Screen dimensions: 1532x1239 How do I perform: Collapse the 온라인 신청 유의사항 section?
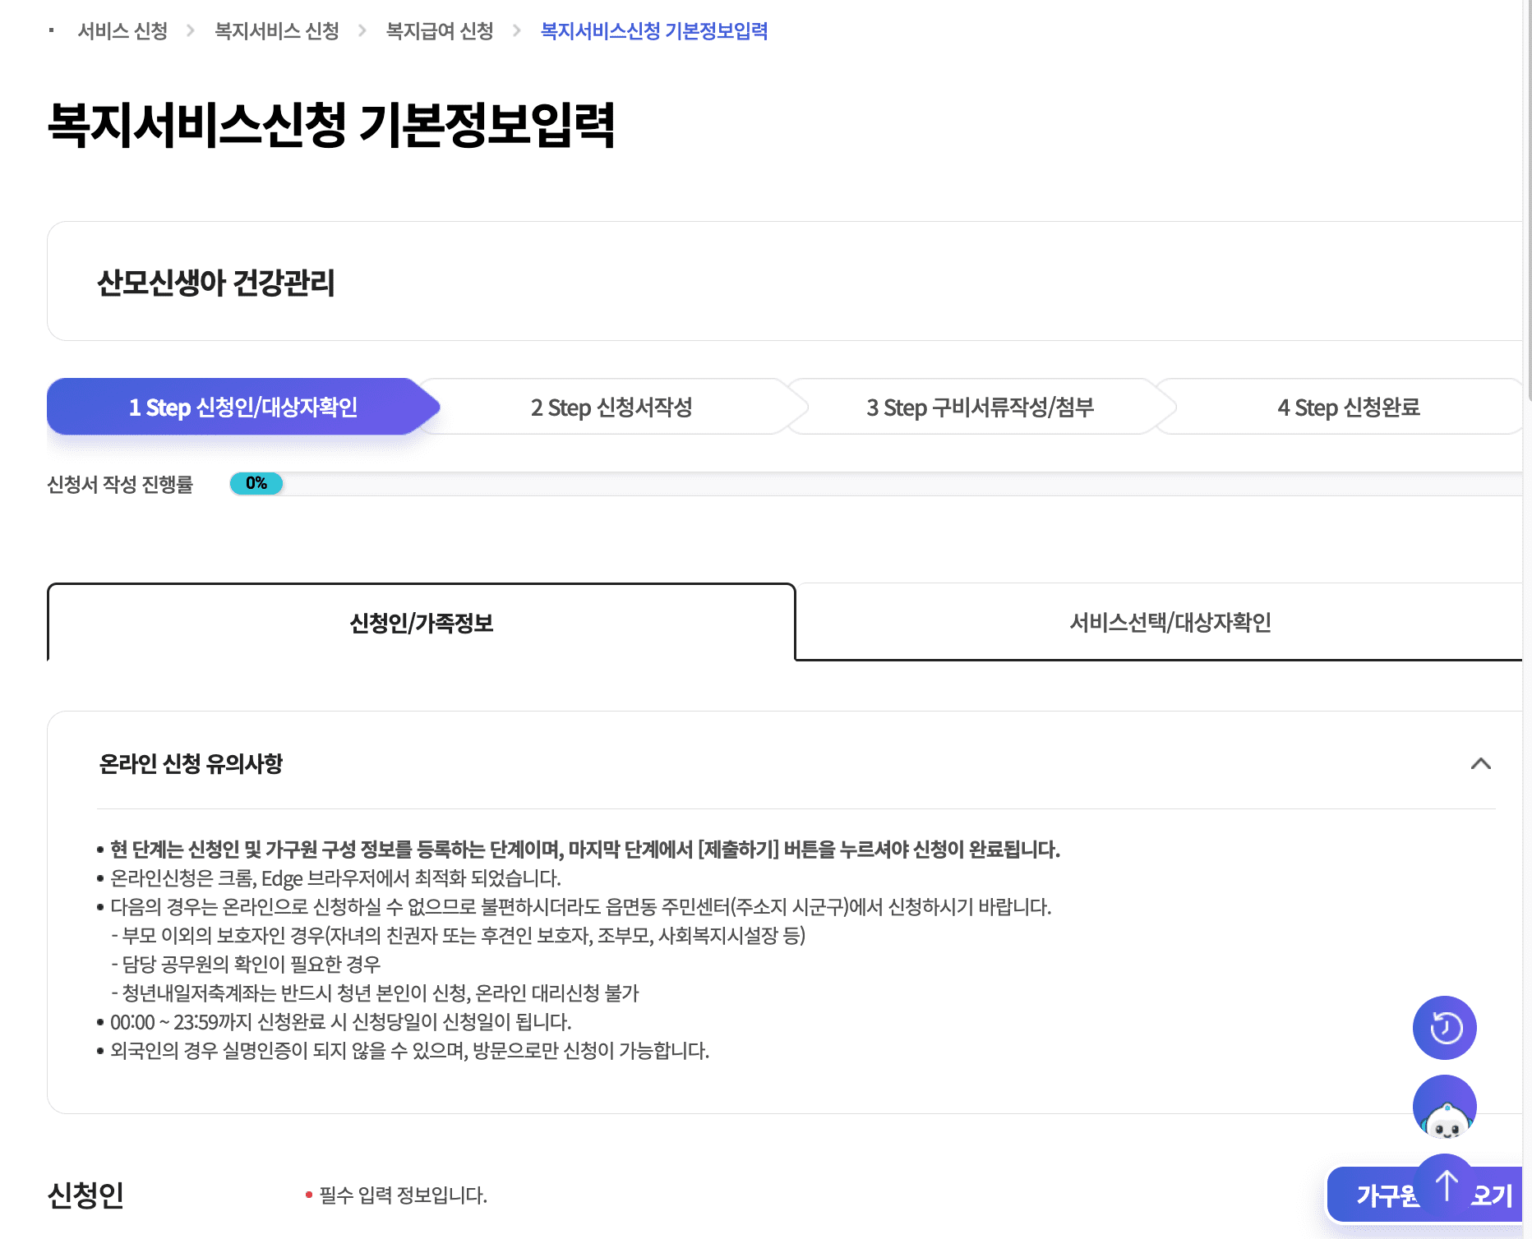pos(1482,764)
